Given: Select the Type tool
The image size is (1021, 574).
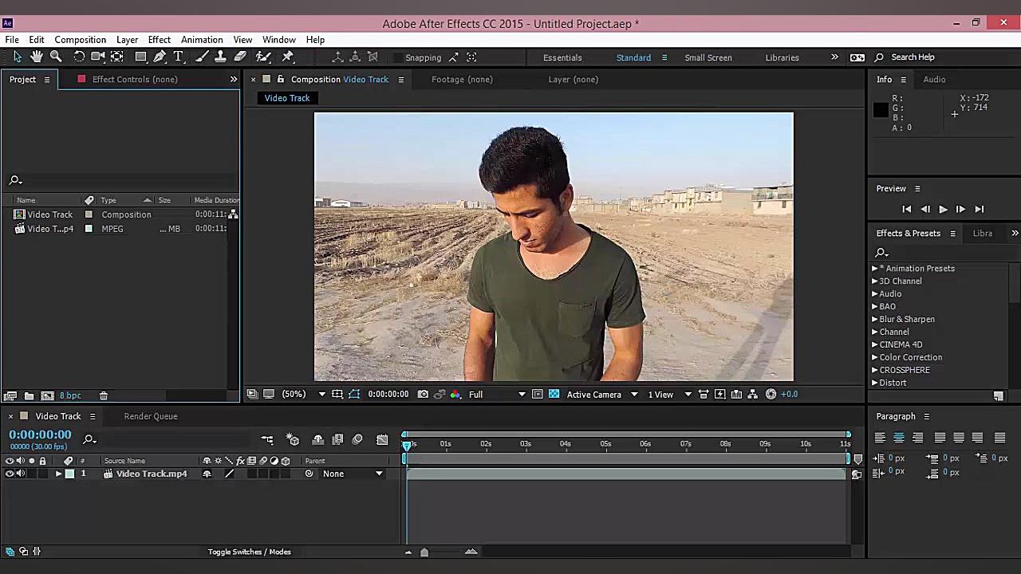Looking at the screenshot, I should (x=179, y=57).
